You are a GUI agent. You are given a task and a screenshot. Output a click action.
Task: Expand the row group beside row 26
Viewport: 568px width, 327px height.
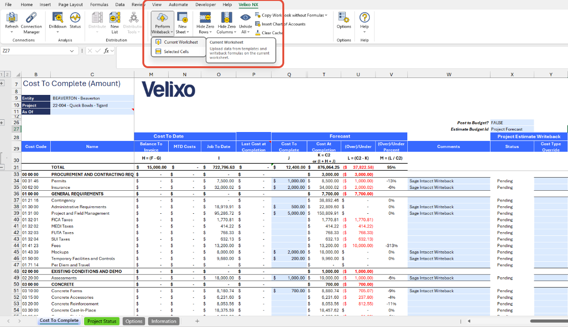[2, 123]
